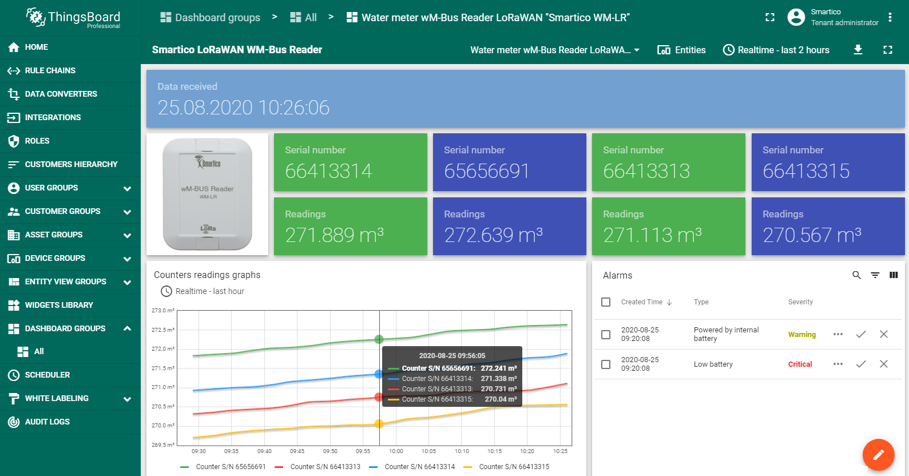Image resolution: width=909 pixels, height=476 pixels.
Task: Go to Rule Chains in sidebar
Action: (x=50, y=70)
